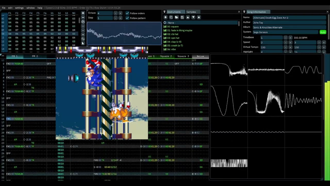Click the System field Sega Genesis
This screenshot has height=186, width=330.
[x=285, y=32]
